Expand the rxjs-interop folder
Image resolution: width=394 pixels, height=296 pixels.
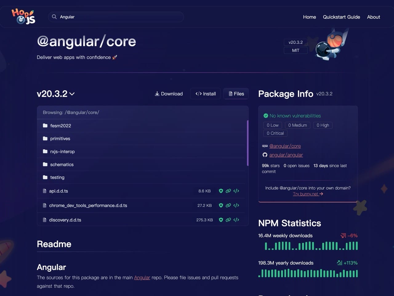(x=62, y=152)
